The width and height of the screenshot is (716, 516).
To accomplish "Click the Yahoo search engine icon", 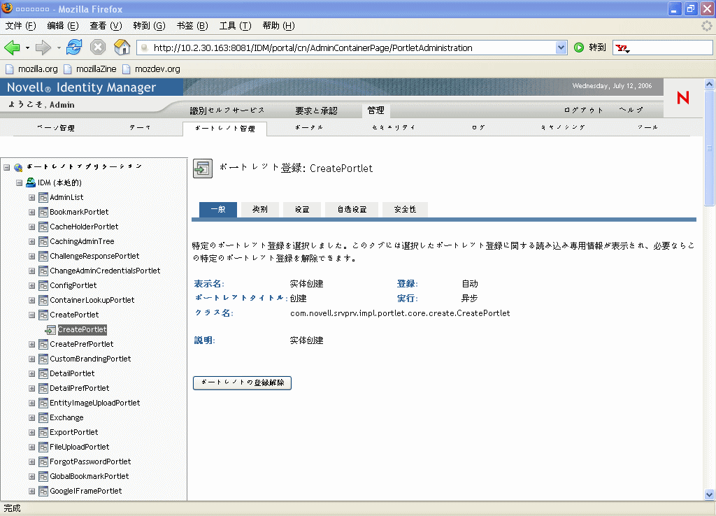I will tap(622, 48).
